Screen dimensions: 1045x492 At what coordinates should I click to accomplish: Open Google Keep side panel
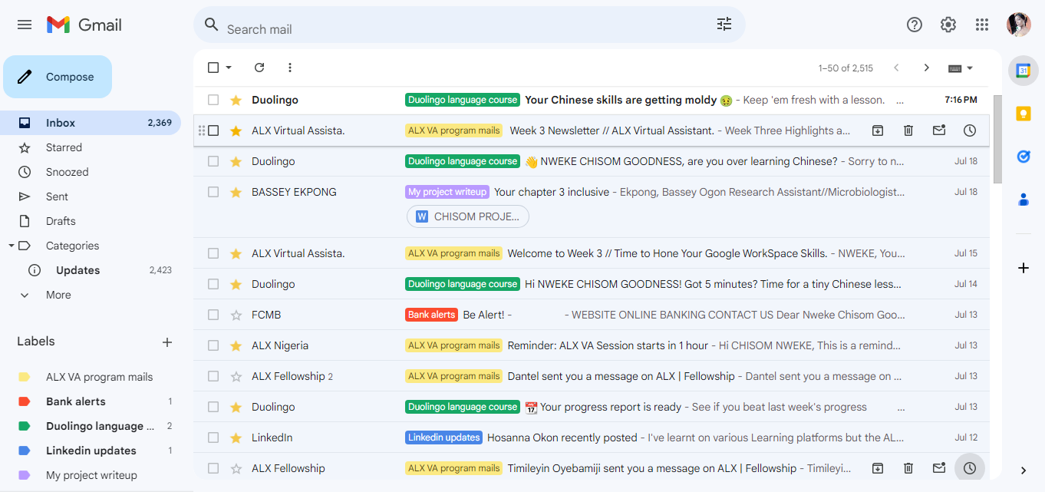click(x=1023, y=114)
